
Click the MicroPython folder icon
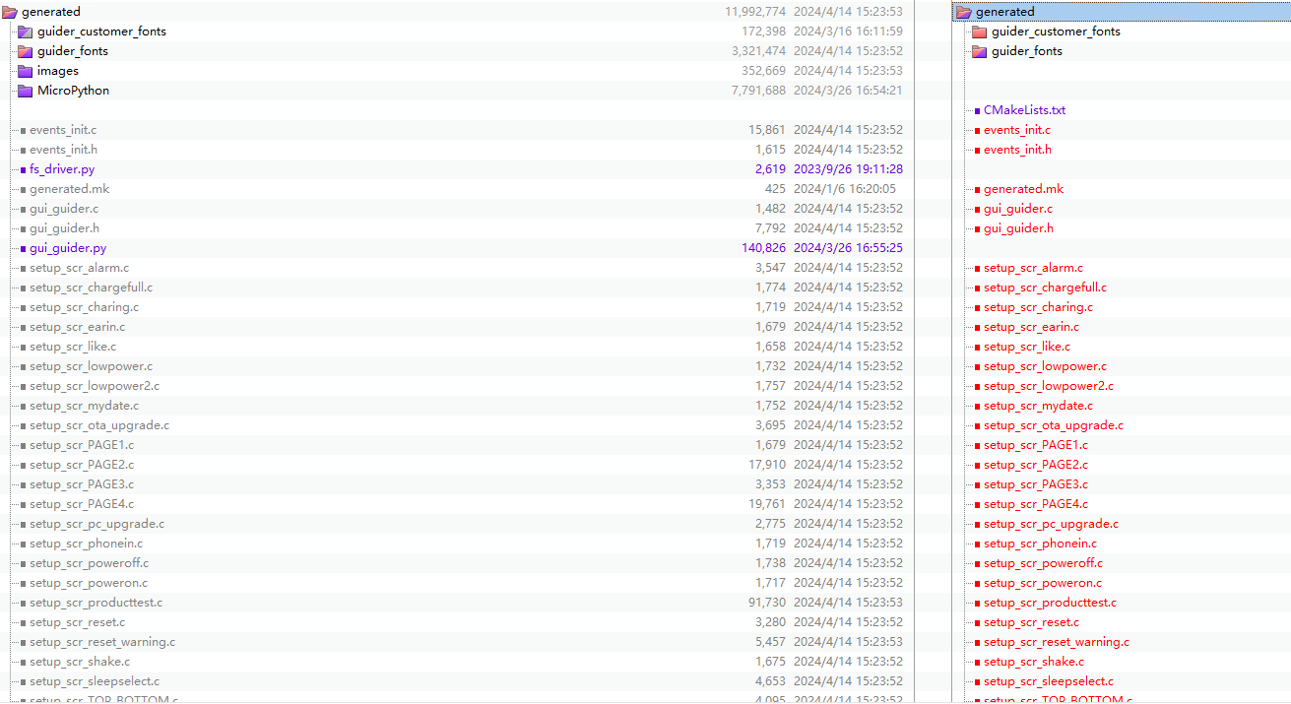coord(26,91)
